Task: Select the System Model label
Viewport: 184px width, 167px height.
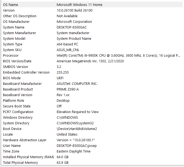Action: tap(14, 39)
